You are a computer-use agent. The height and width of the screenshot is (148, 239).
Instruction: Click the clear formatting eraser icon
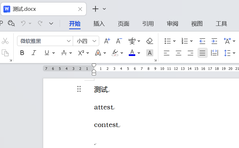pos(150,41)
